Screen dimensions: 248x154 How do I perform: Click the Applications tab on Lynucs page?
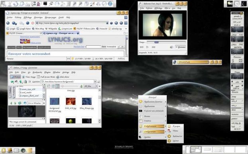44,47
